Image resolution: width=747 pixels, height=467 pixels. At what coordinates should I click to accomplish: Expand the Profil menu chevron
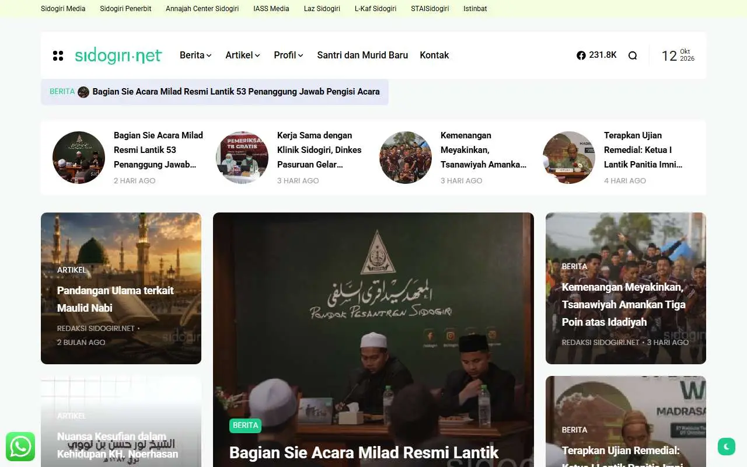click(x=301, y=55)
